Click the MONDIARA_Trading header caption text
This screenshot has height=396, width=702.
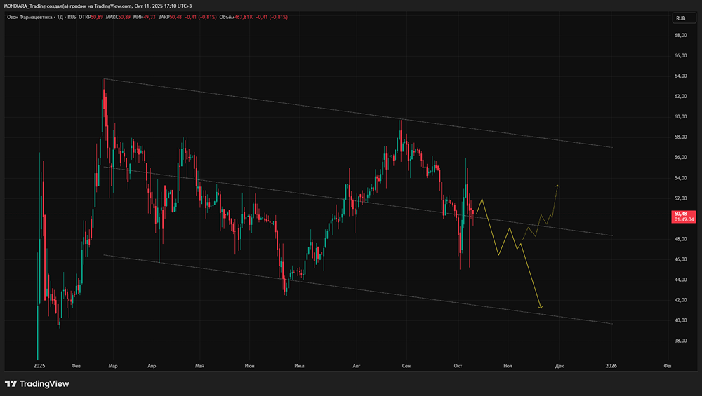(x=98, y=6)
